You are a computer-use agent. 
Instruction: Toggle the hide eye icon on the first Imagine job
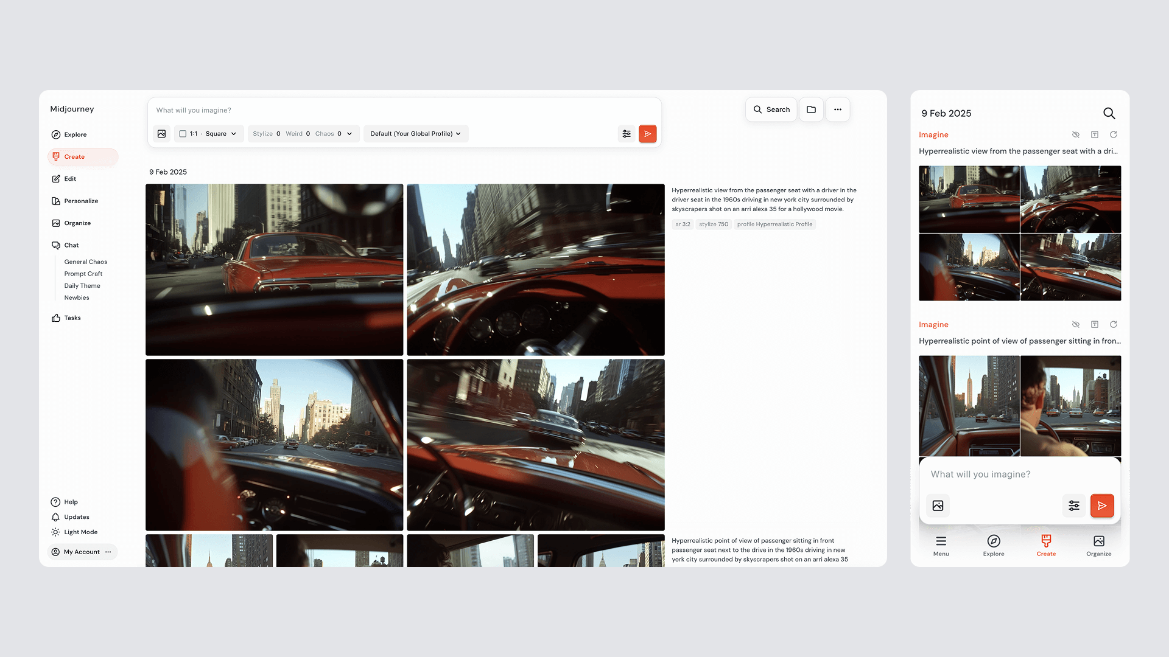click(x=1075, y=134)
